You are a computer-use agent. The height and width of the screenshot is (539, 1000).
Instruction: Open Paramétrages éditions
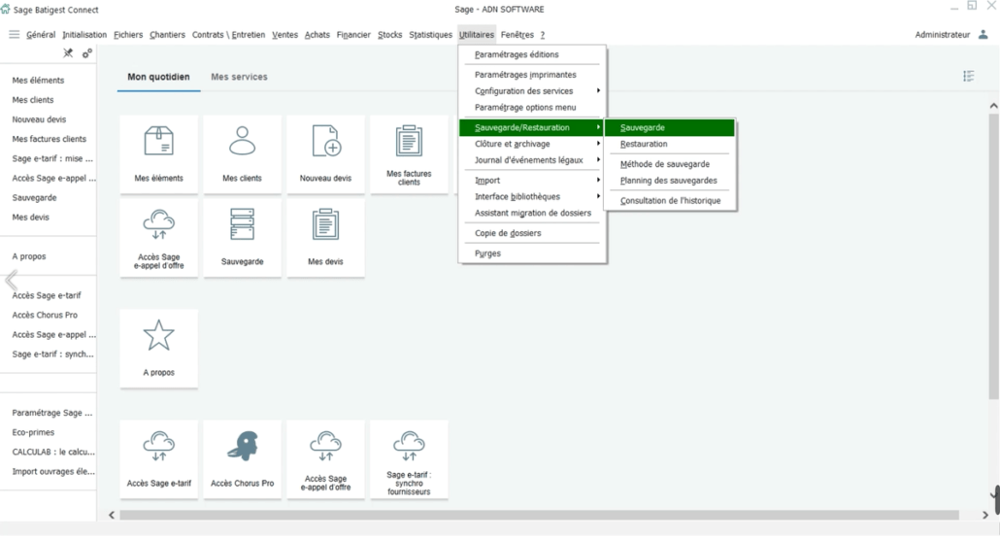532,54
